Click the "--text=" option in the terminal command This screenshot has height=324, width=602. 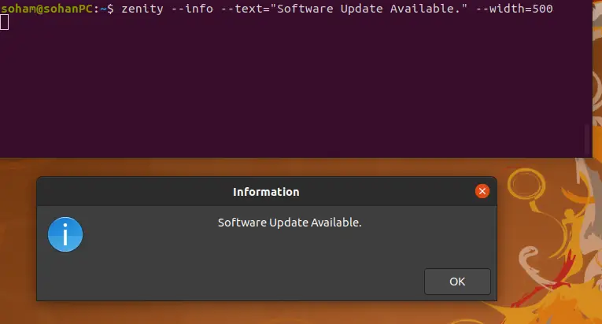pyautogui.click(x=245, y=9)
